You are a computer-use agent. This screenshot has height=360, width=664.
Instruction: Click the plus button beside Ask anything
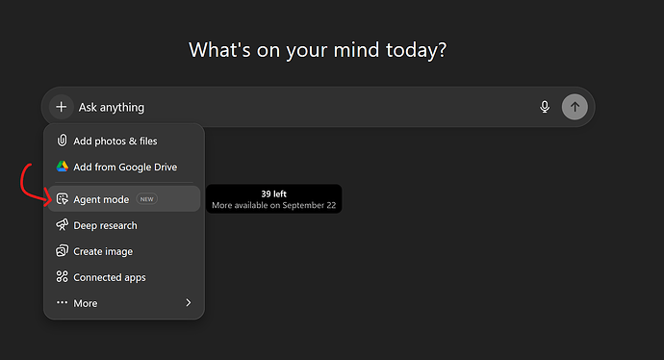[62, 107]
